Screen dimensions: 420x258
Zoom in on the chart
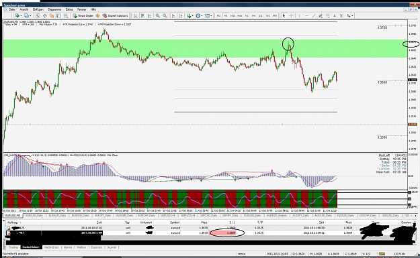pyautogui.click(x=158, y=16)
